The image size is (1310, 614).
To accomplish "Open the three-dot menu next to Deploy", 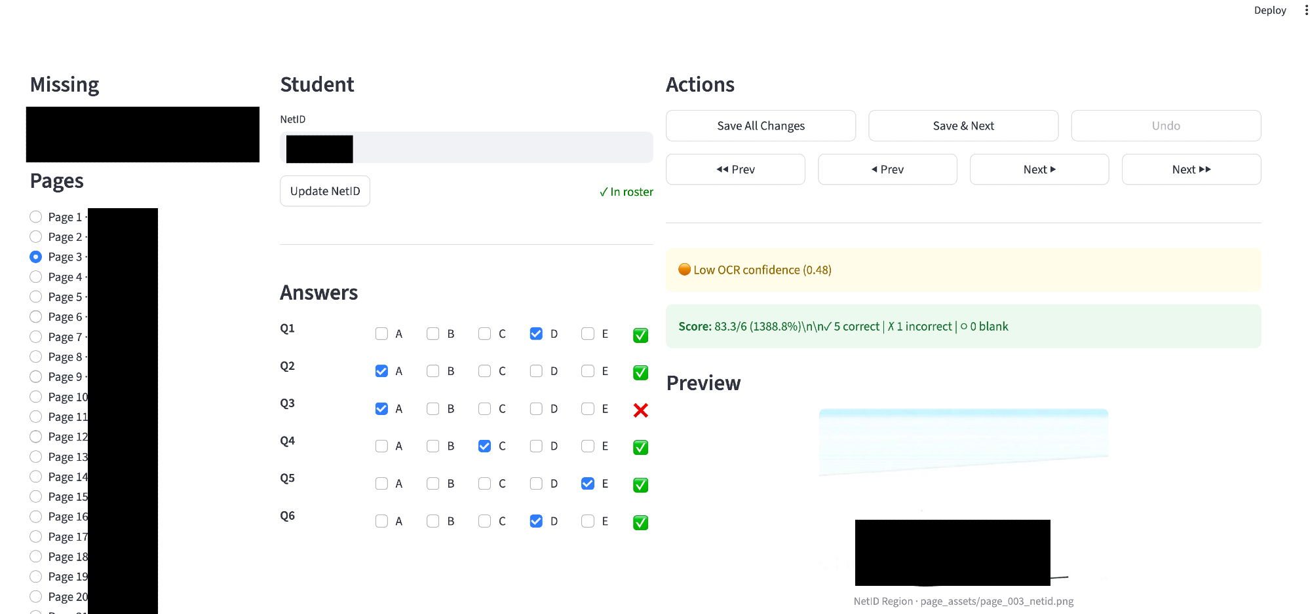I will 1306,10.
